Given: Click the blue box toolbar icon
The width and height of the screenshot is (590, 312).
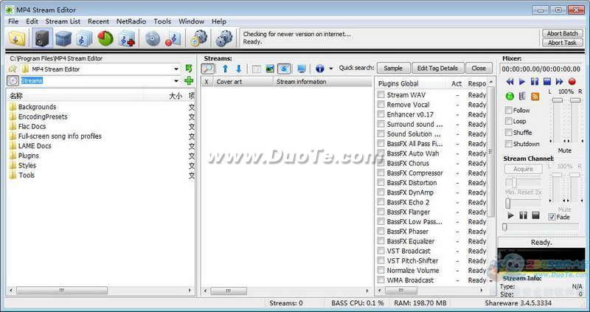Looking at the screenshot, I should 63,38.
